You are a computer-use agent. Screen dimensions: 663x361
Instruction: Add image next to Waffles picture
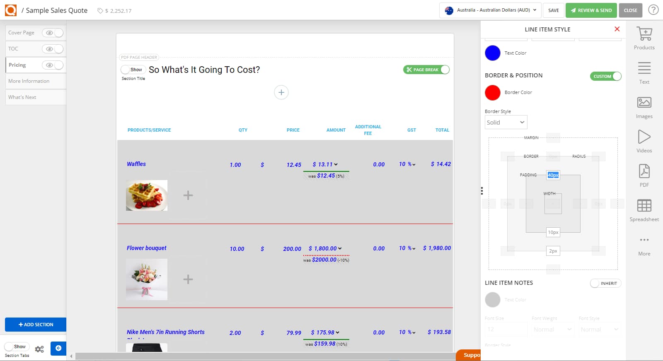188,195
